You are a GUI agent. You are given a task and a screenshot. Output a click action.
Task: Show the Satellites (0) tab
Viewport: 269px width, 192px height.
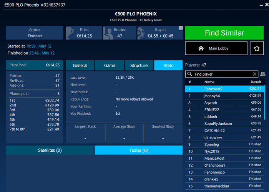(50, 150)
